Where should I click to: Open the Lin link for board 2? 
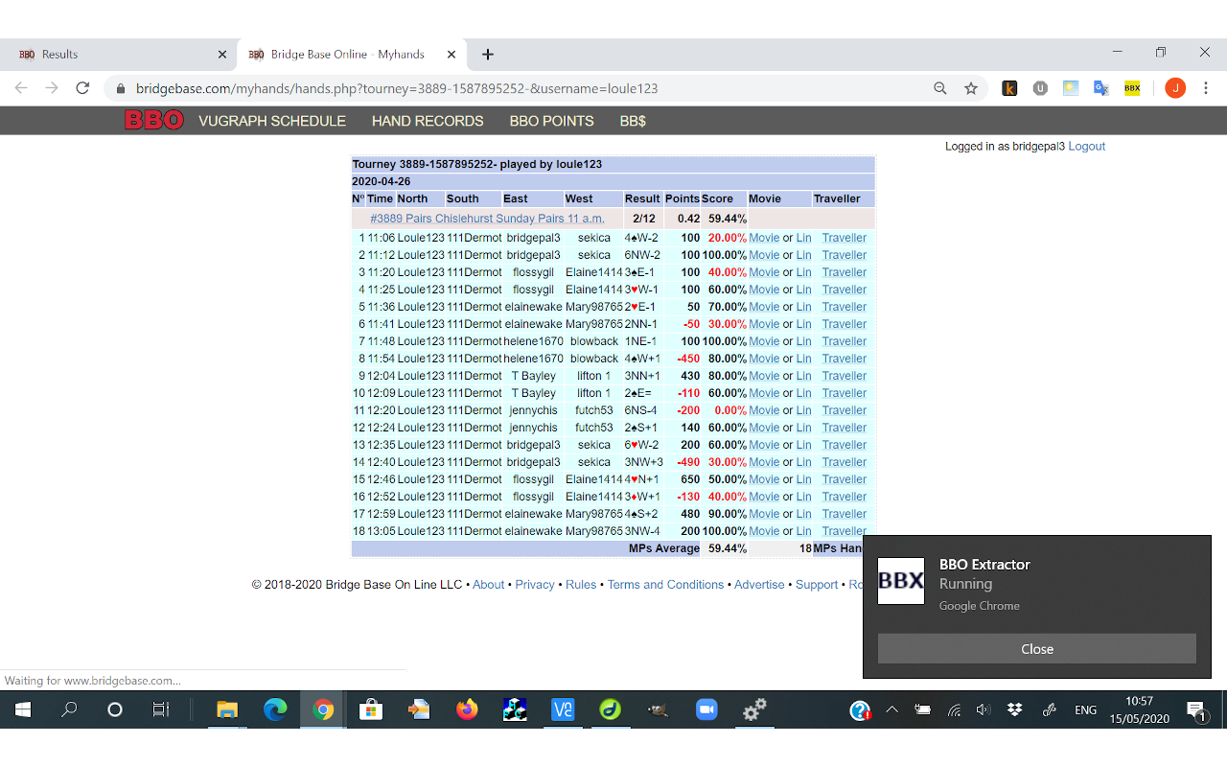coord(803,255)
